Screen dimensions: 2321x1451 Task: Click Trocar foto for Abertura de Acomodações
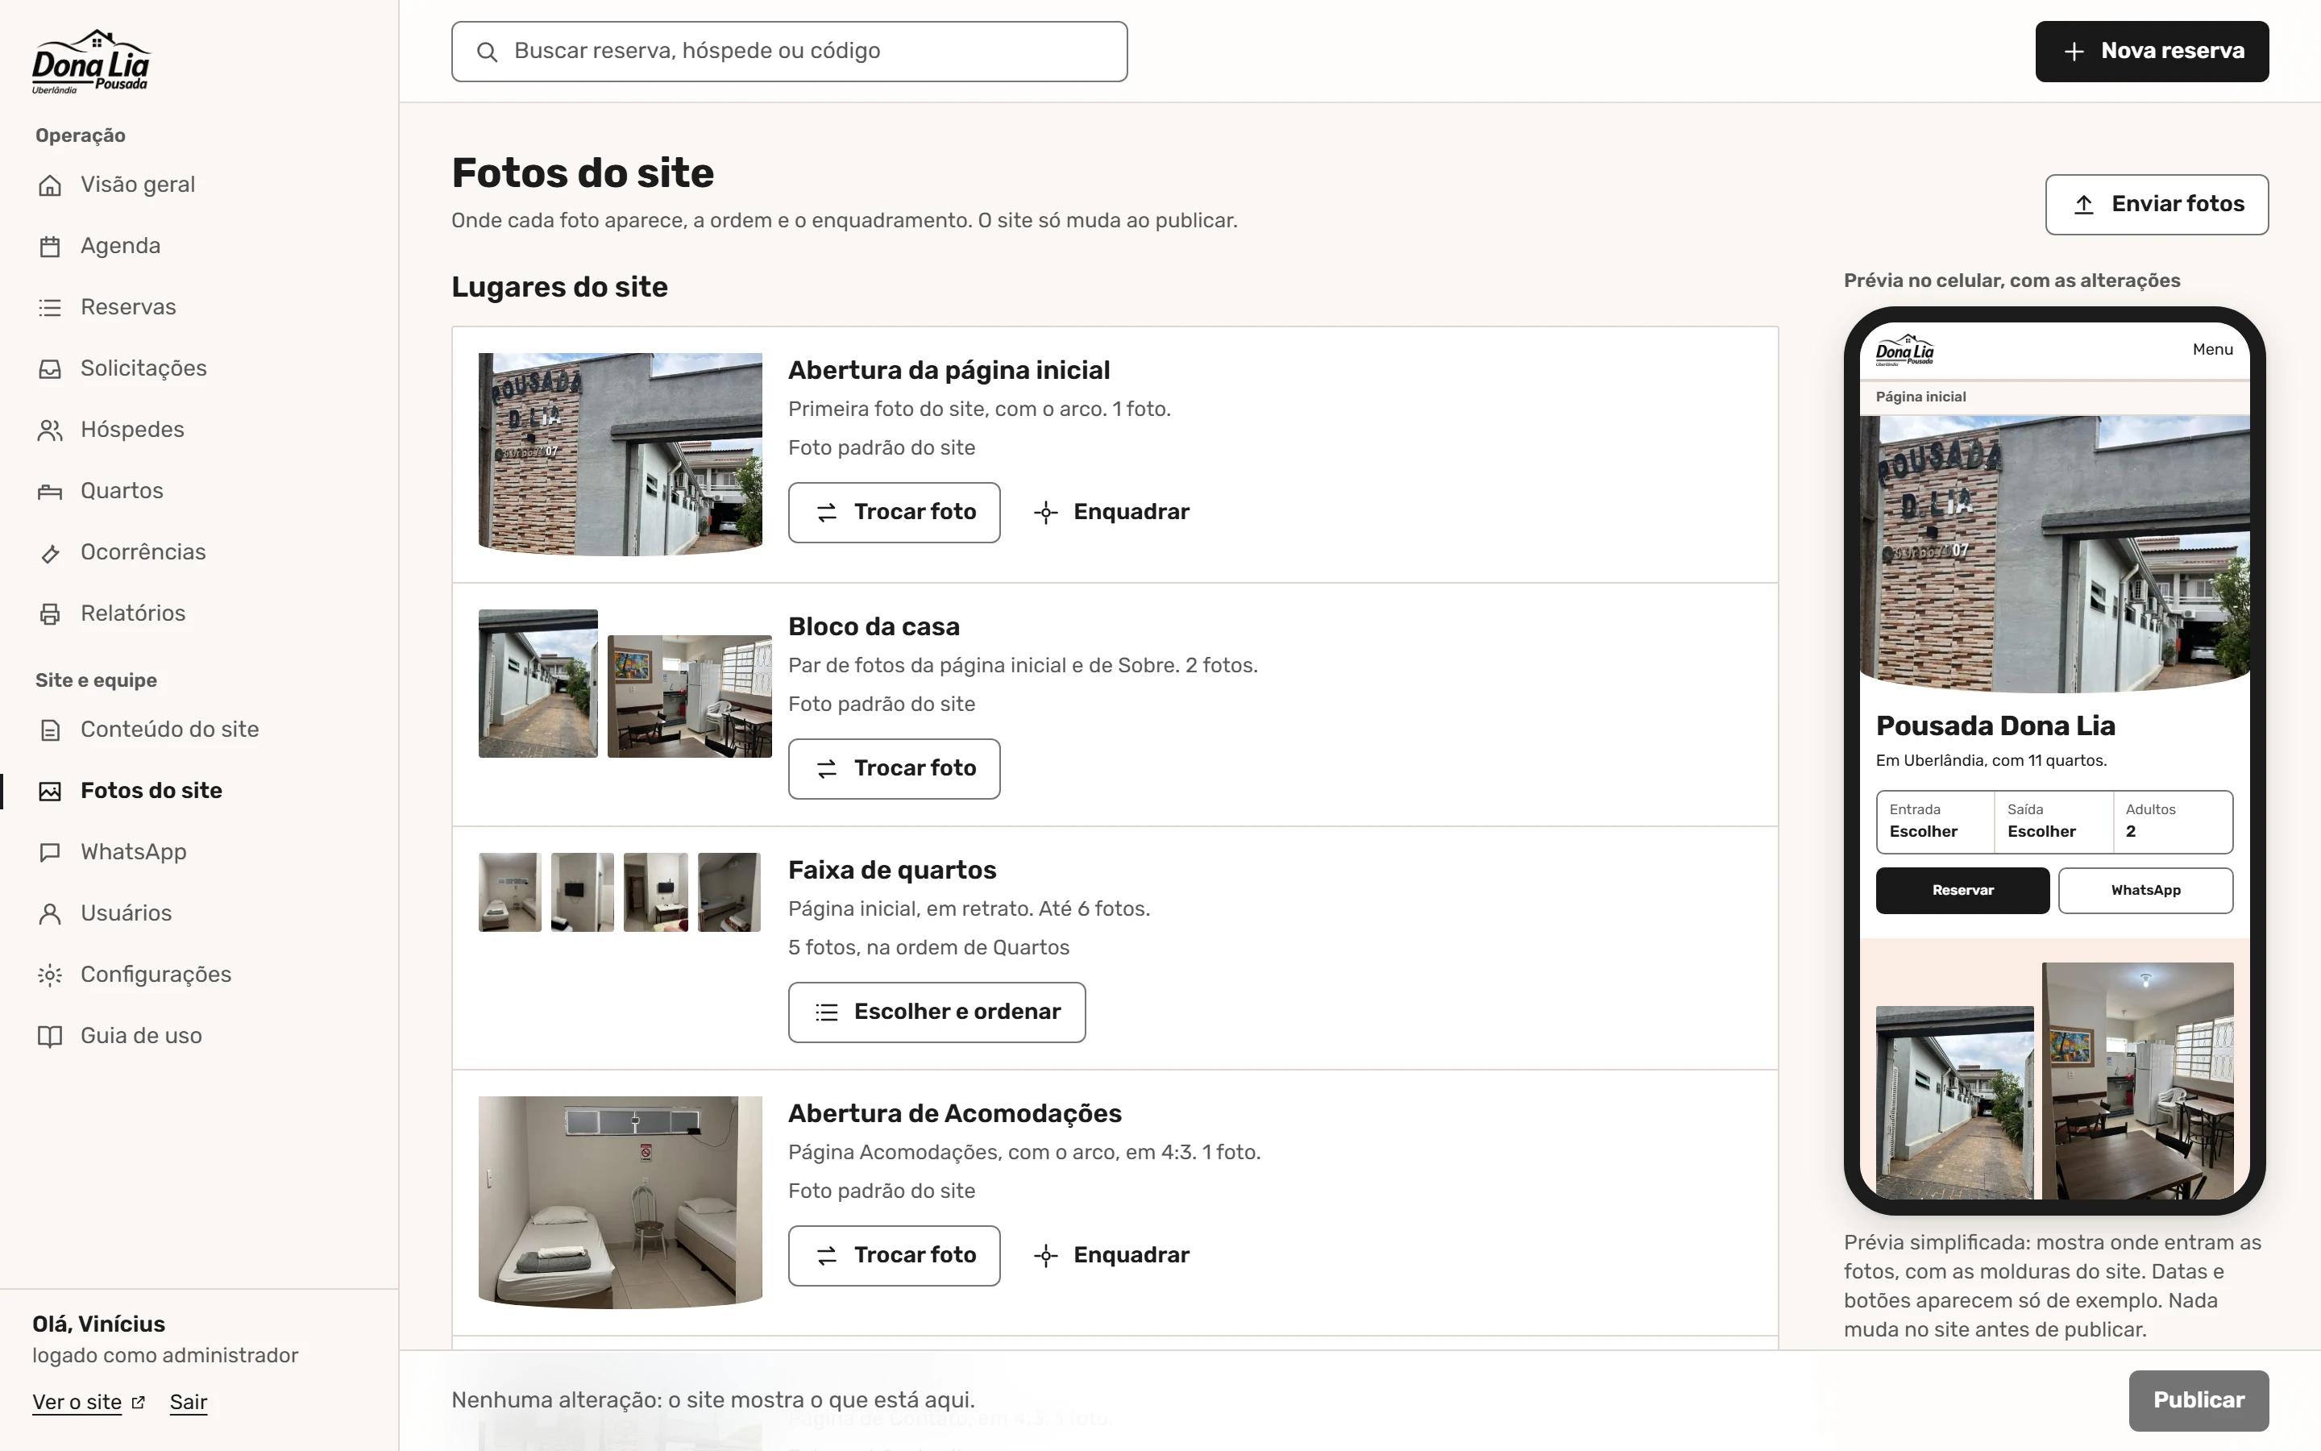pyautogui.click(x=894, y=1256)
